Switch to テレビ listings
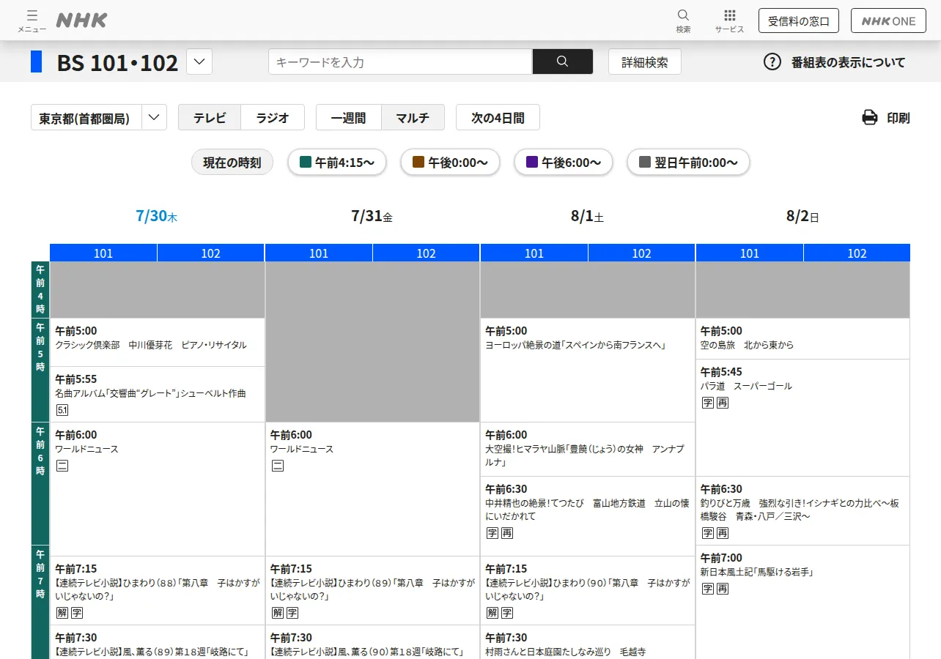 pos(210,117)
